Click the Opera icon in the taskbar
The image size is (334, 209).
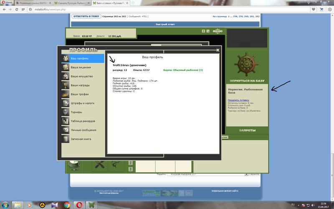tap(79, 205)
